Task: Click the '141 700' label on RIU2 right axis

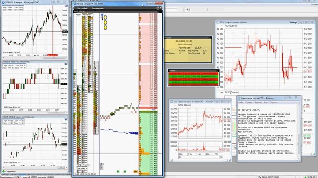Action: [x=308, y=67]
